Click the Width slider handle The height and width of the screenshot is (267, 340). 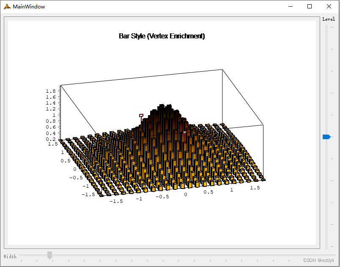(49, 255)
